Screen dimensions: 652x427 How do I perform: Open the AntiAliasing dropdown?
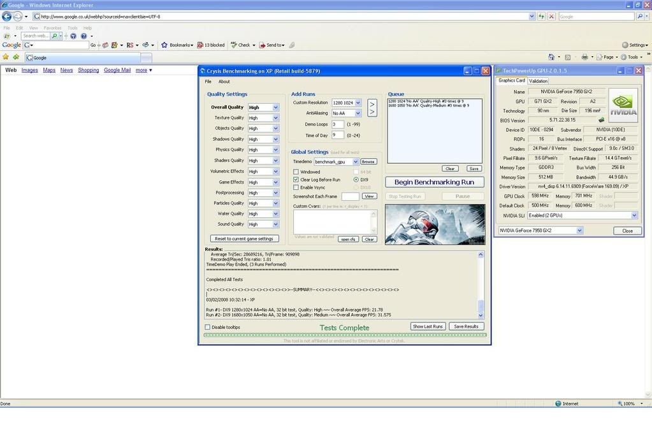click(x=358, y=113)
